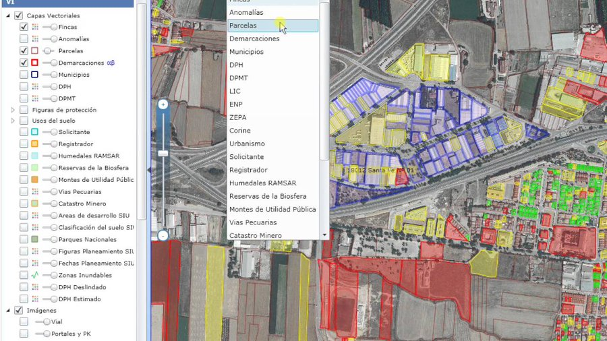Collapse side panel with the arrow handle
The image size is (607, 341).
click(x=149, y=170)
